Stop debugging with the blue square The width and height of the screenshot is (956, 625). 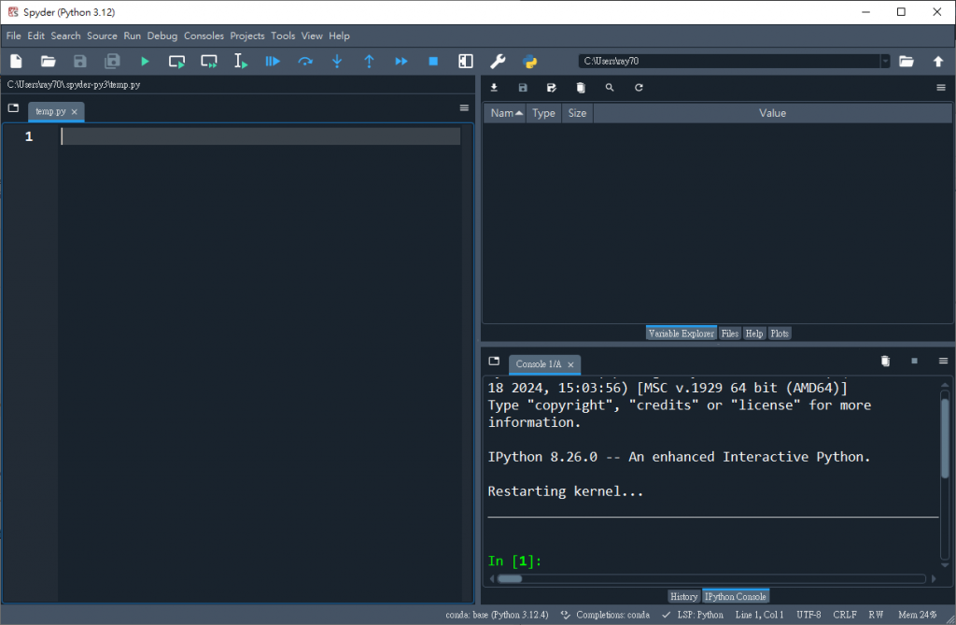(433, 62)
